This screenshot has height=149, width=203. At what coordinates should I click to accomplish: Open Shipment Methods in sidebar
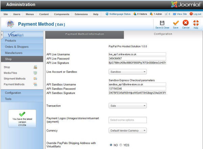tap(15, 79)
